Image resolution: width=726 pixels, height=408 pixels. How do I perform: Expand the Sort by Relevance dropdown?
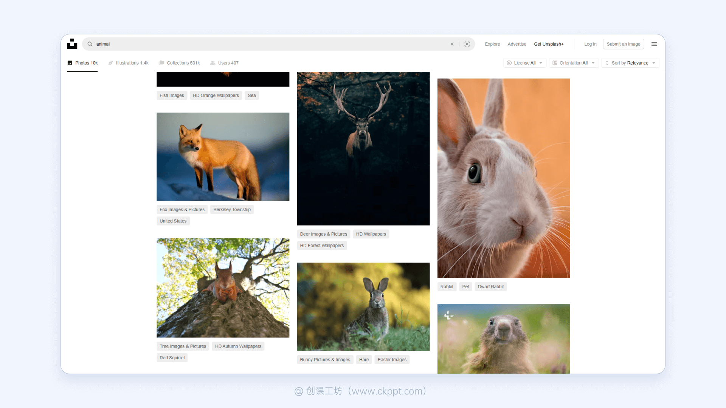click(630, 63)
